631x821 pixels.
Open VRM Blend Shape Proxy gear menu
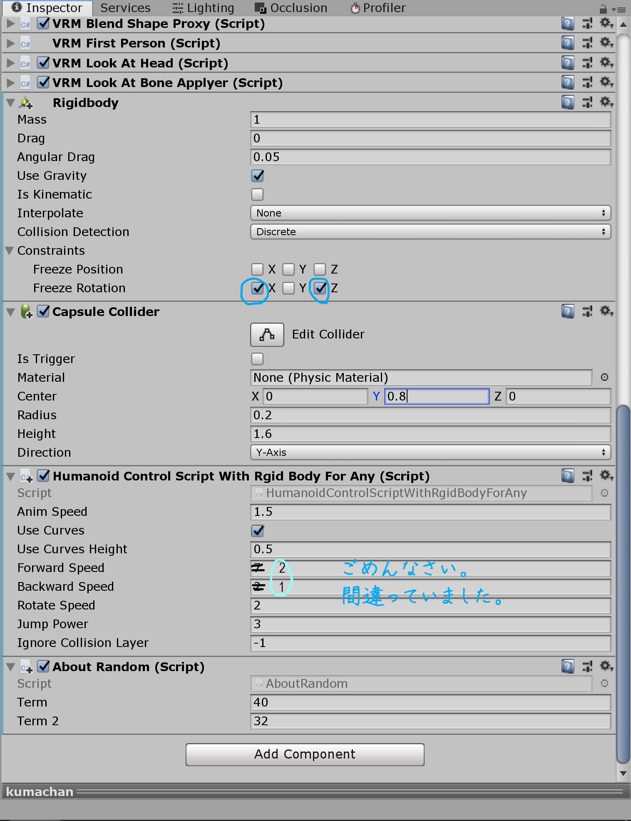[x=606, y=23]
